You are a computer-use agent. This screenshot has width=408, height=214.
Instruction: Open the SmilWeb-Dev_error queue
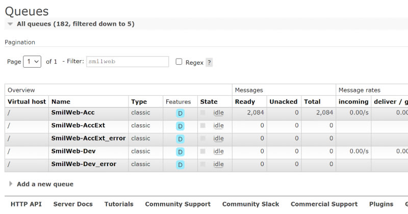(x=84, y=164)
